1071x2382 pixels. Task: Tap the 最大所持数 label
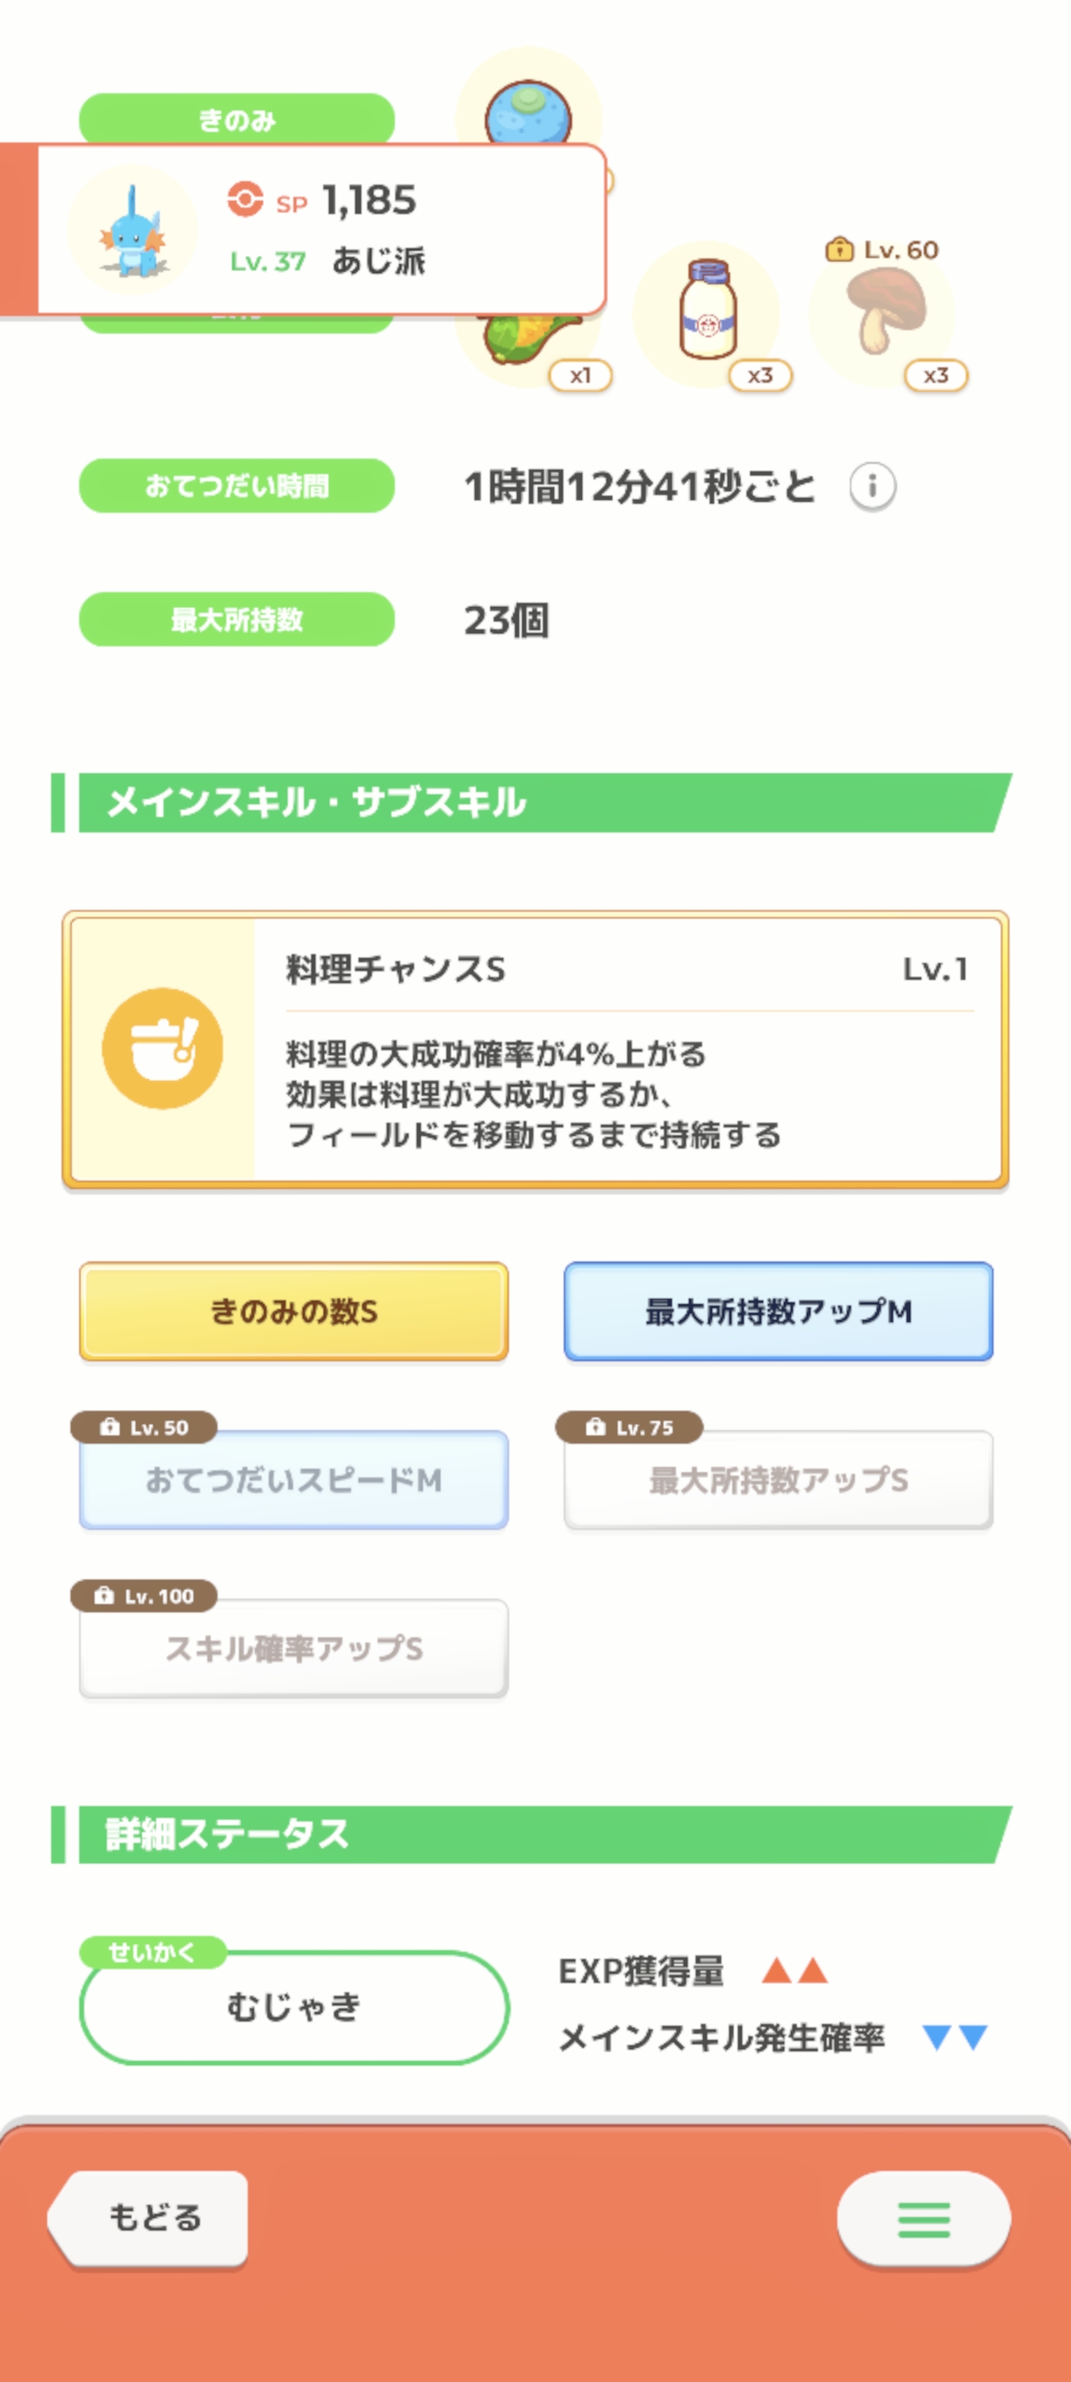(236, 618)
